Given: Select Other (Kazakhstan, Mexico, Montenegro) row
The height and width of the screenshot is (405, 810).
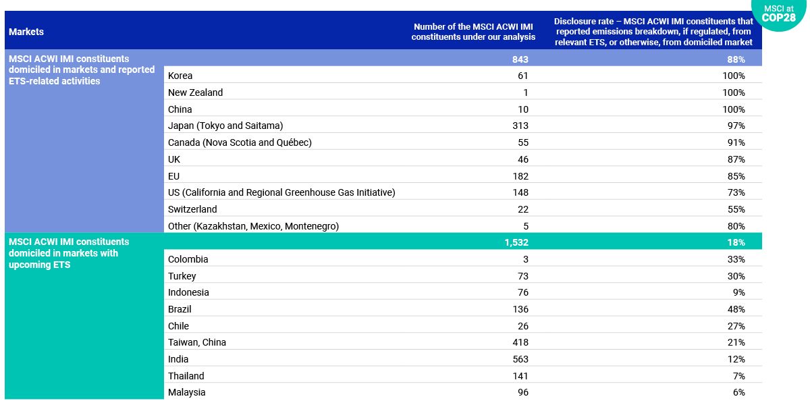Looking at the screenshot, I should tap(253, 226).
